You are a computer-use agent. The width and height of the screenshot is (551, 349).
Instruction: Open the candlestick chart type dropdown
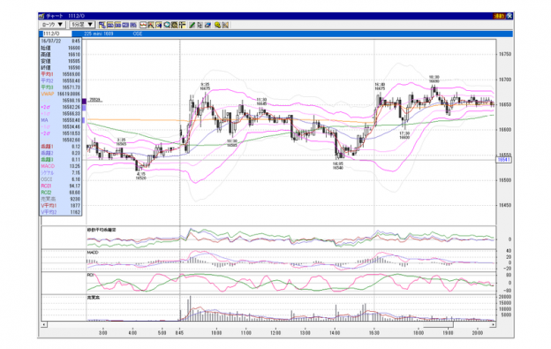pyautogui.click(x=52, y=25)
